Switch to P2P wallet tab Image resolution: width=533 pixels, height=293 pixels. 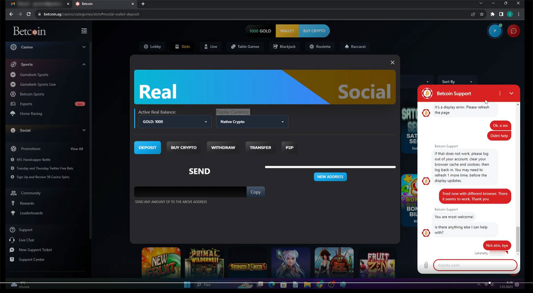click(x=289, y=147)
